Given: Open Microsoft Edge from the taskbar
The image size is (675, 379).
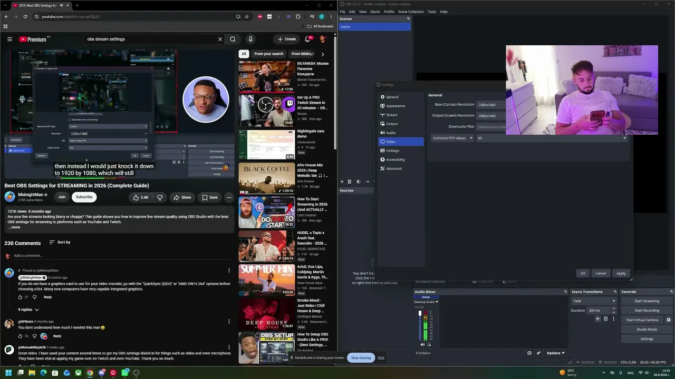Looking at the screenshot, I should point(43,373).
